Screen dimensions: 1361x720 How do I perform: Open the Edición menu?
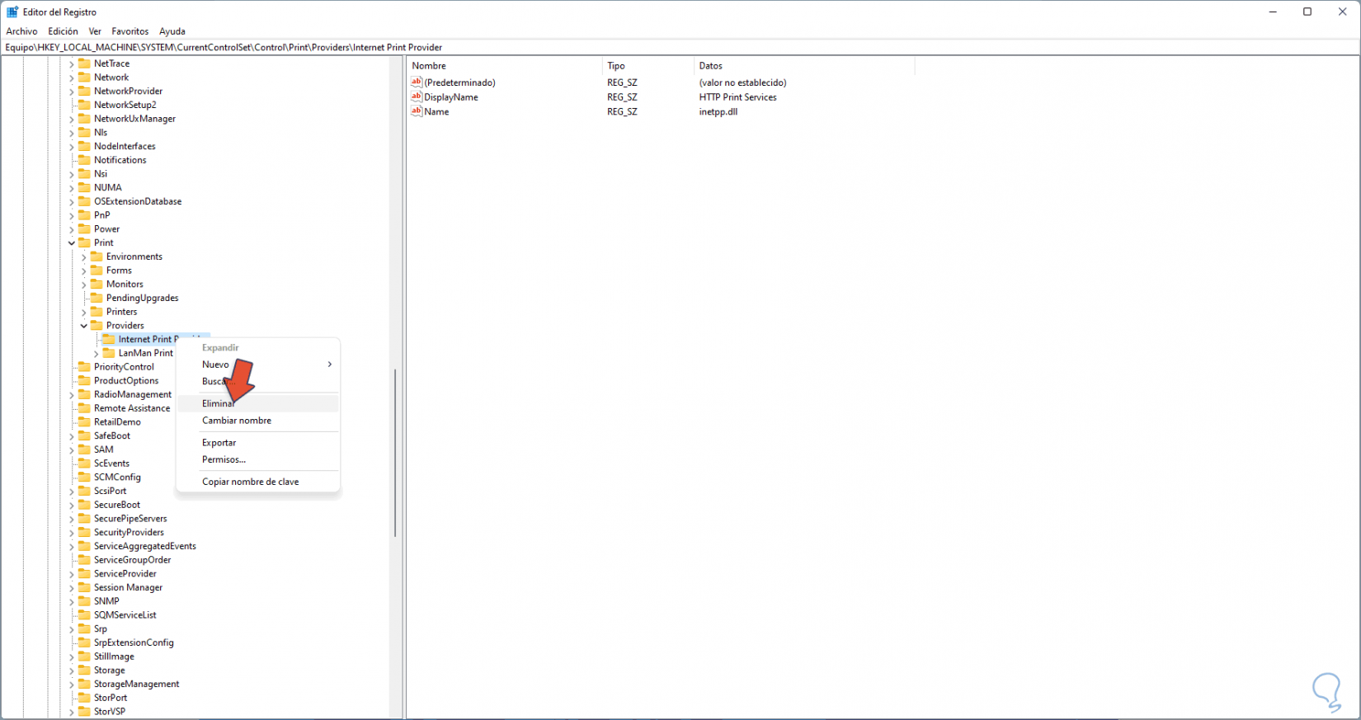(63, 31)
